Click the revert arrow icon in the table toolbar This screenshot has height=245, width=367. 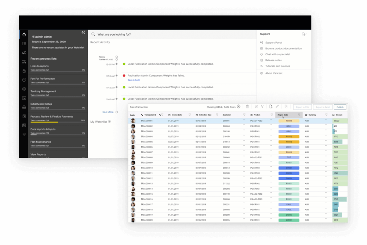(256, 107)
